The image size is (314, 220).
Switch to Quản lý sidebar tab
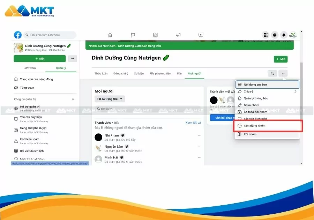point(61,68)
